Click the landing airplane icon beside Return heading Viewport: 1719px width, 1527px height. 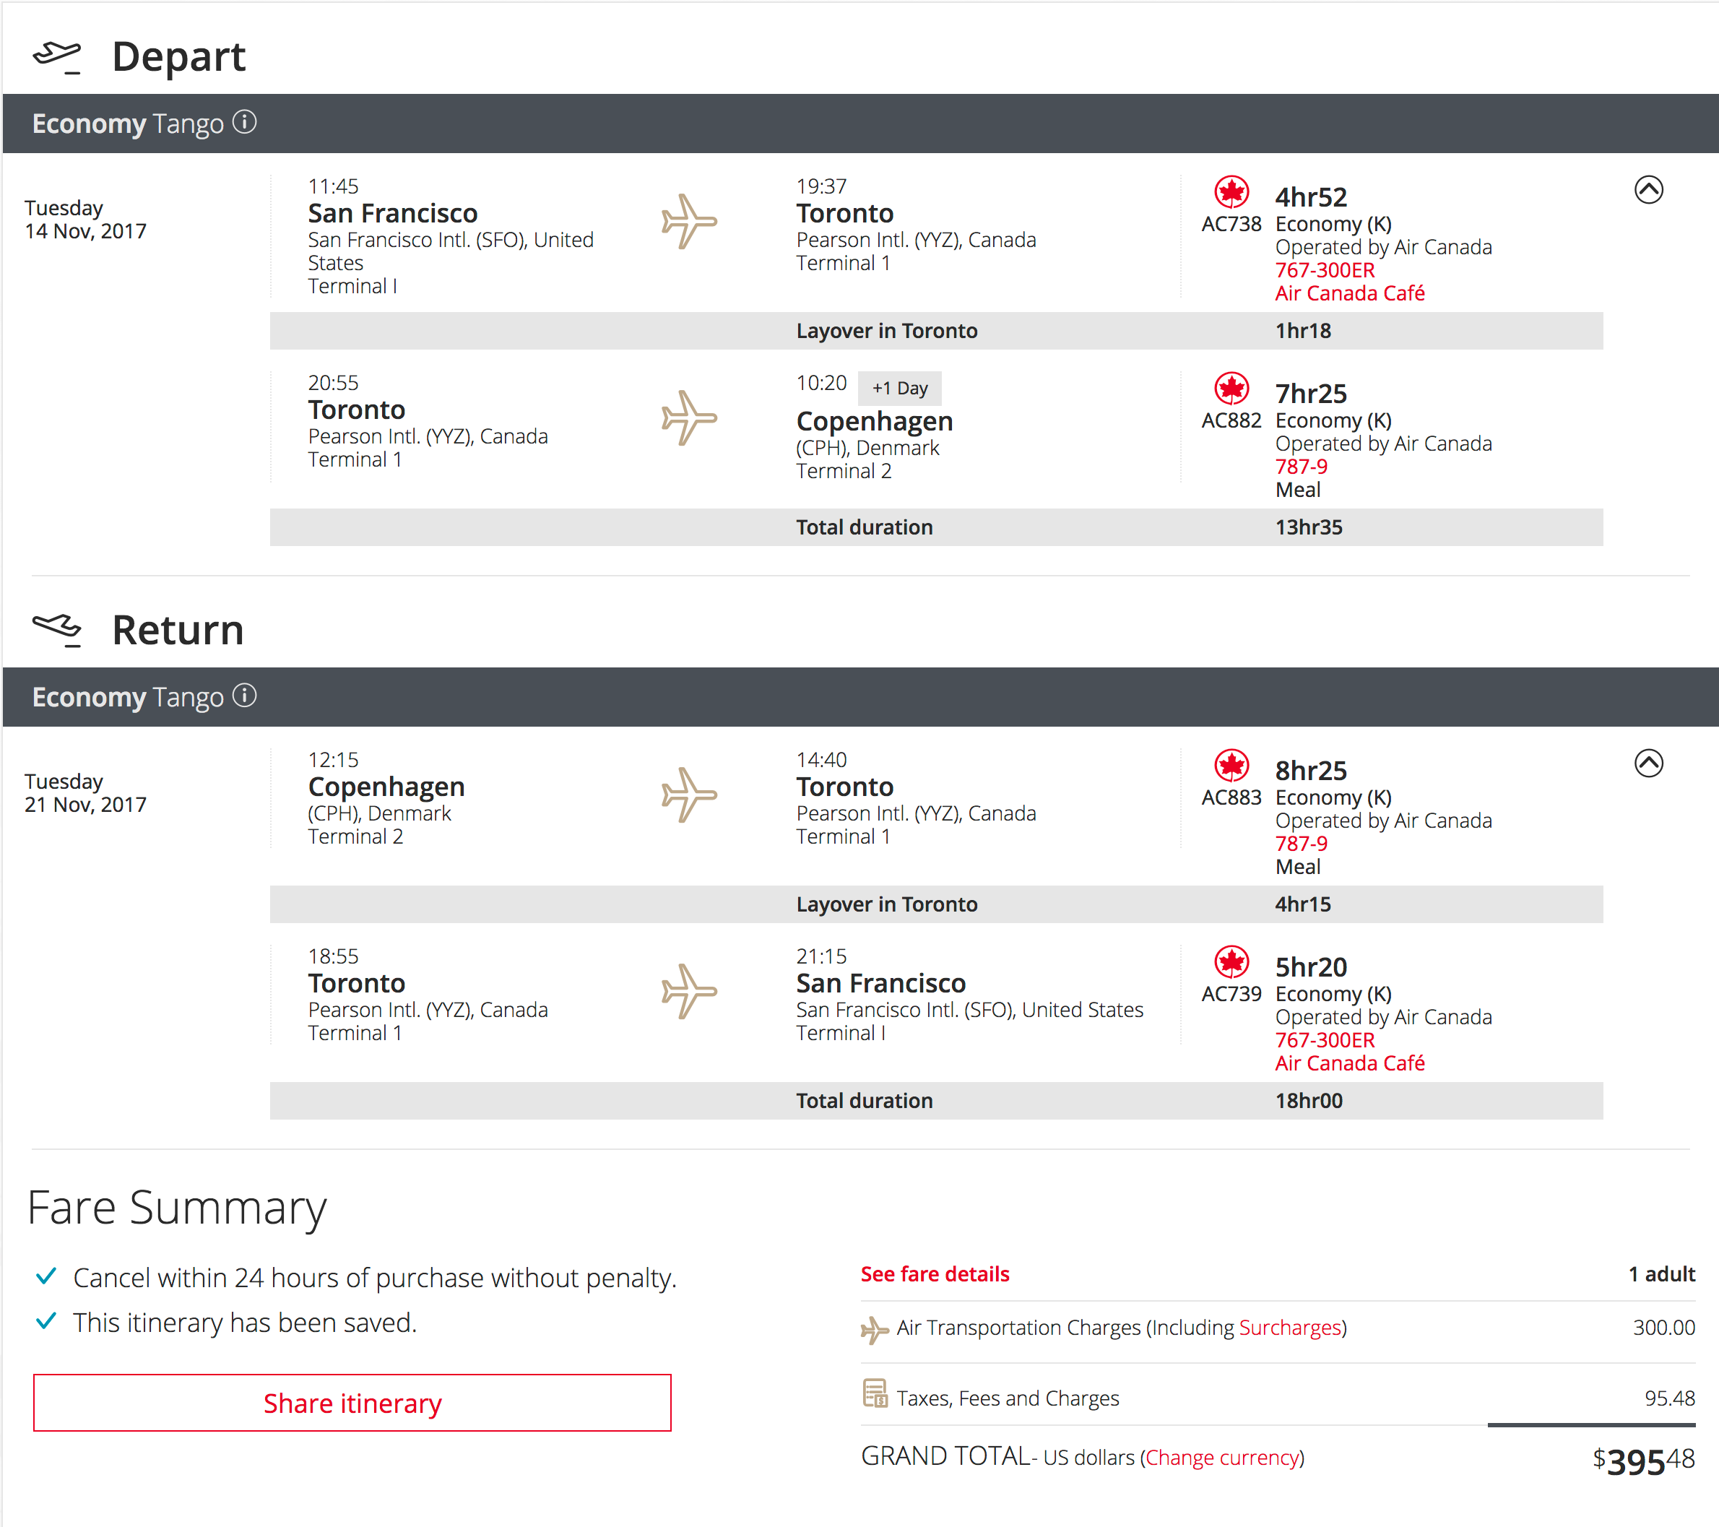tap(57, 630)
